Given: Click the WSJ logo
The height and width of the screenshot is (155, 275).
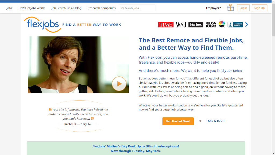Looking at the screenshot, I should coord(181,25).
